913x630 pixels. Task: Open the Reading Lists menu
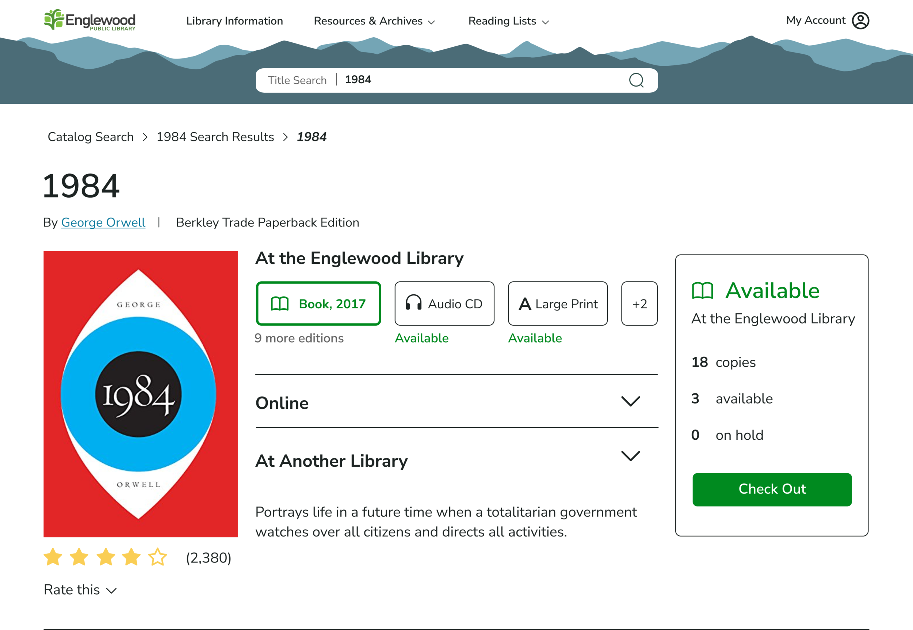tap(508, 21)
